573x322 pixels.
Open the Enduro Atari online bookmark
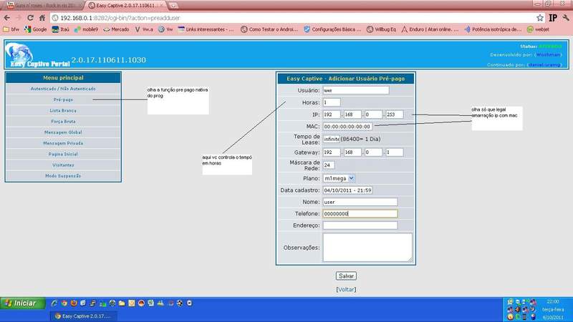click(430, 29)
